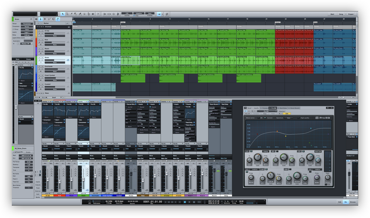This screenshot has height=218, width=370.
Task: Select the Arrow tool in the toolbar
Action: pos(63,14)
